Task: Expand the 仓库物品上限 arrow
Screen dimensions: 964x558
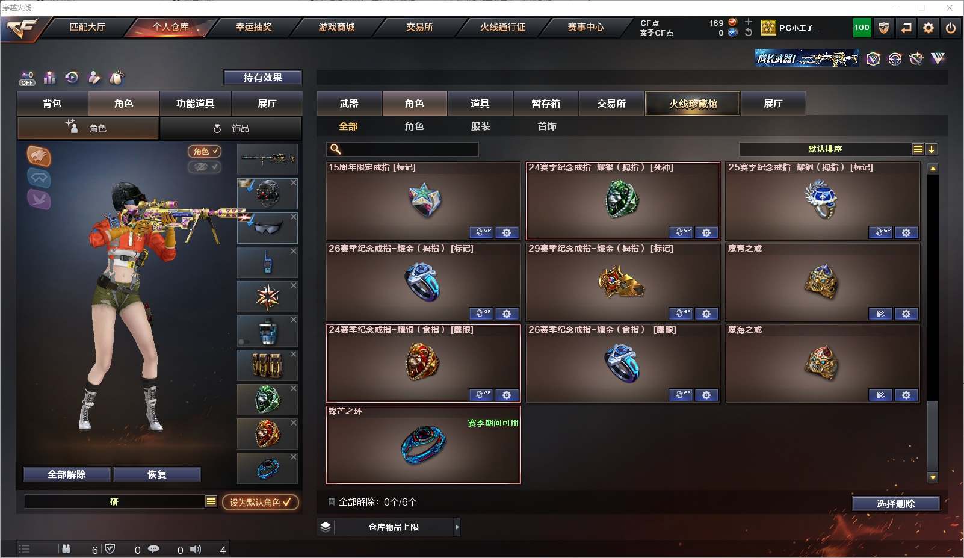Action: coord(457,527)
